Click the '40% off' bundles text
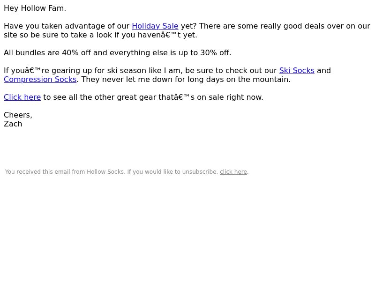 click(76, 53)
